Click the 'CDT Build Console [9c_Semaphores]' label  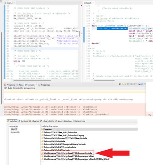pyautogui.click(x=19, y=88)
